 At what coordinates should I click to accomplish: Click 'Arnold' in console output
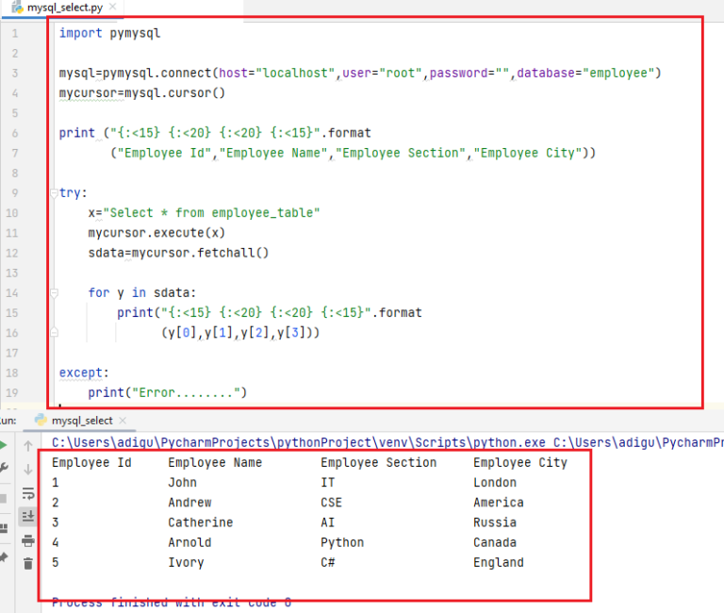point(189,542)
